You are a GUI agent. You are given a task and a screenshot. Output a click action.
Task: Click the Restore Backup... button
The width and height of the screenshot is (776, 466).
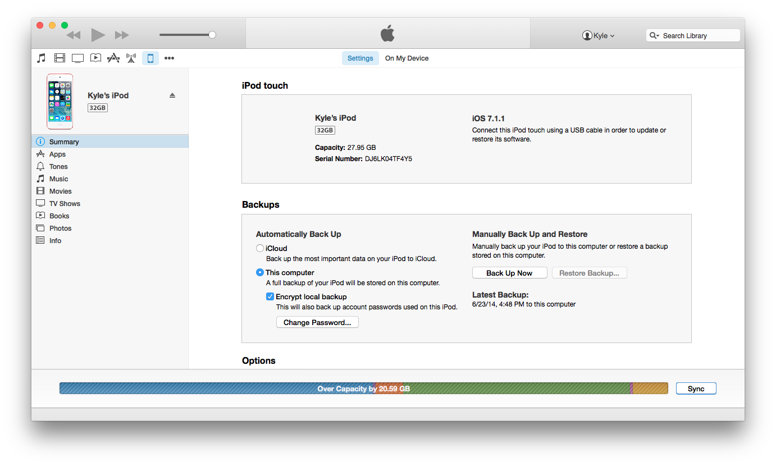(x=589, y=273)
